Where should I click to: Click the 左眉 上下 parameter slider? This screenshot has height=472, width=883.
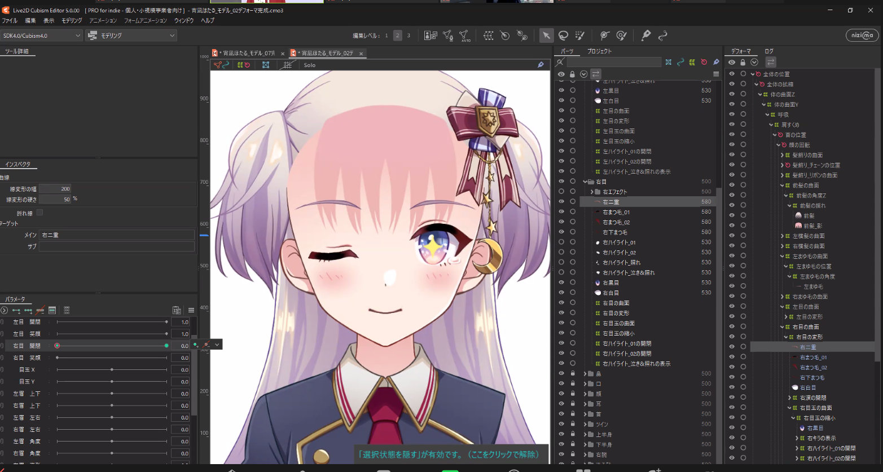(112, 394)
